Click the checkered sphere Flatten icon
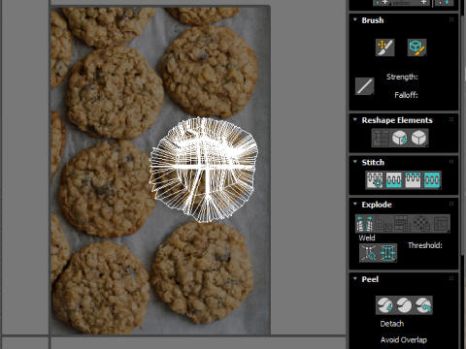Viewport: 466px width, 349px height. tap(421, 224)
